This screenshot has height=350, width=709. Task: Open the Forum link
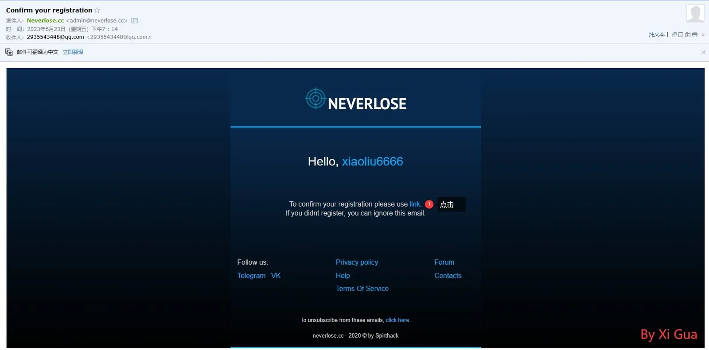click(x=444, y=262)
